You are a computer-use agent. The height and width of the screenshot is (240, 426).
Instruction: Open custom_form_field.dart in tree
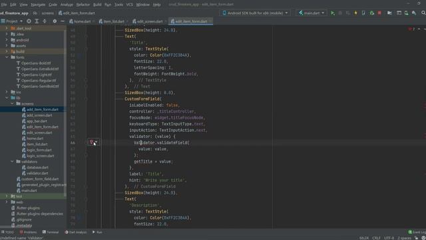[40, 179]
